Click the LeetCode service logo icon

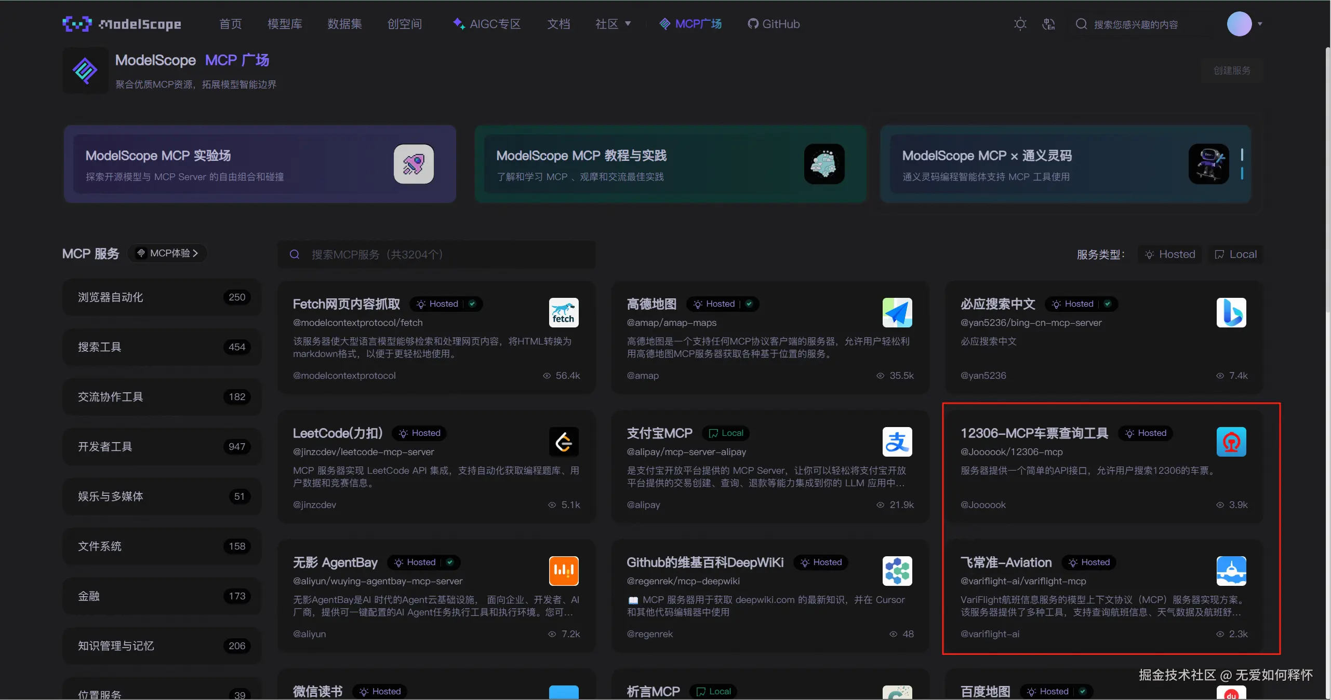pyautogui.click(x=563, y=442)
